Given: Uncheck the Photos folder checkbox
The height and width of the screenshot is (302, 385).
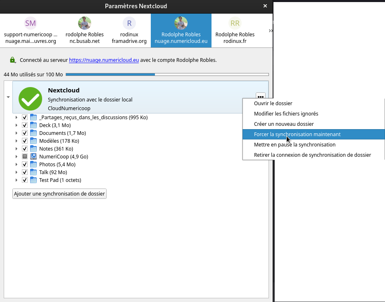Looking at the screenshot, I should pyautogui.click(x=25, y=165).
